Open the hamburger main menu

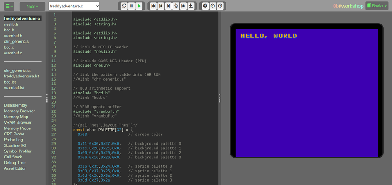[9, 6]
